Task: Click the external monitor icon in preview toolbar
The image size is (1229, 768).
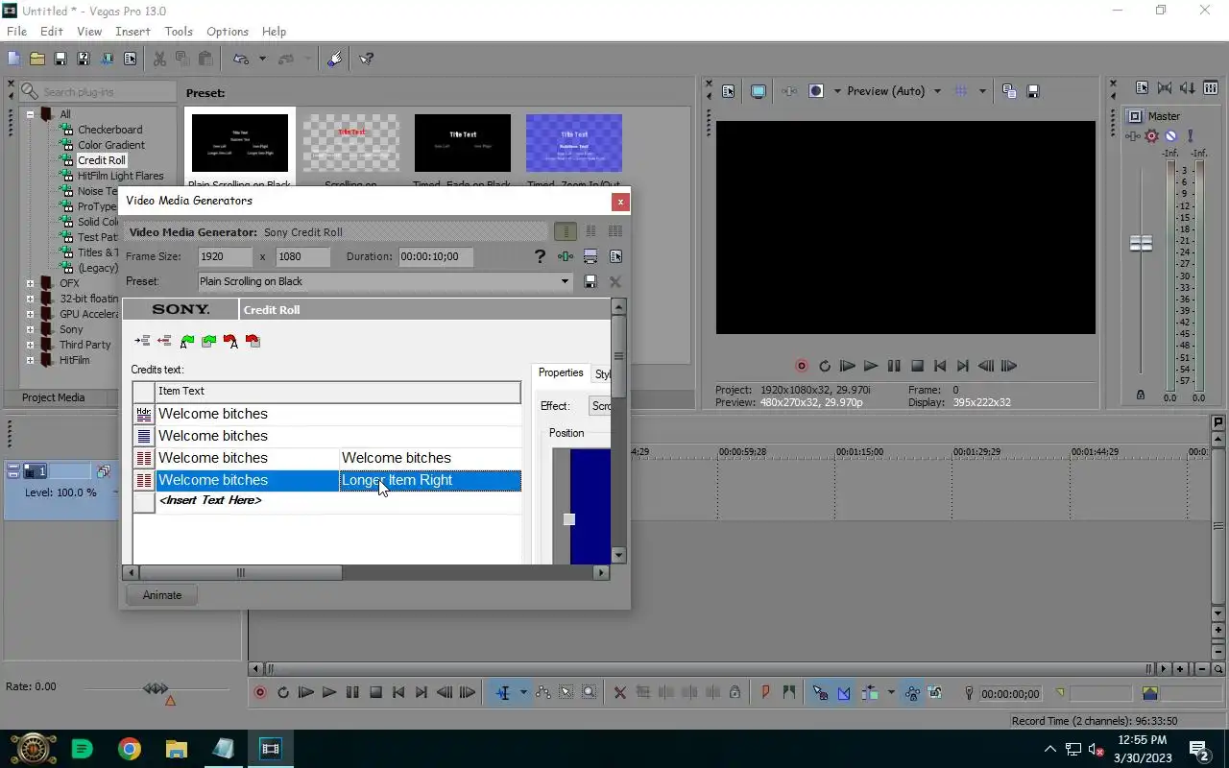Action: pos(759,91)
